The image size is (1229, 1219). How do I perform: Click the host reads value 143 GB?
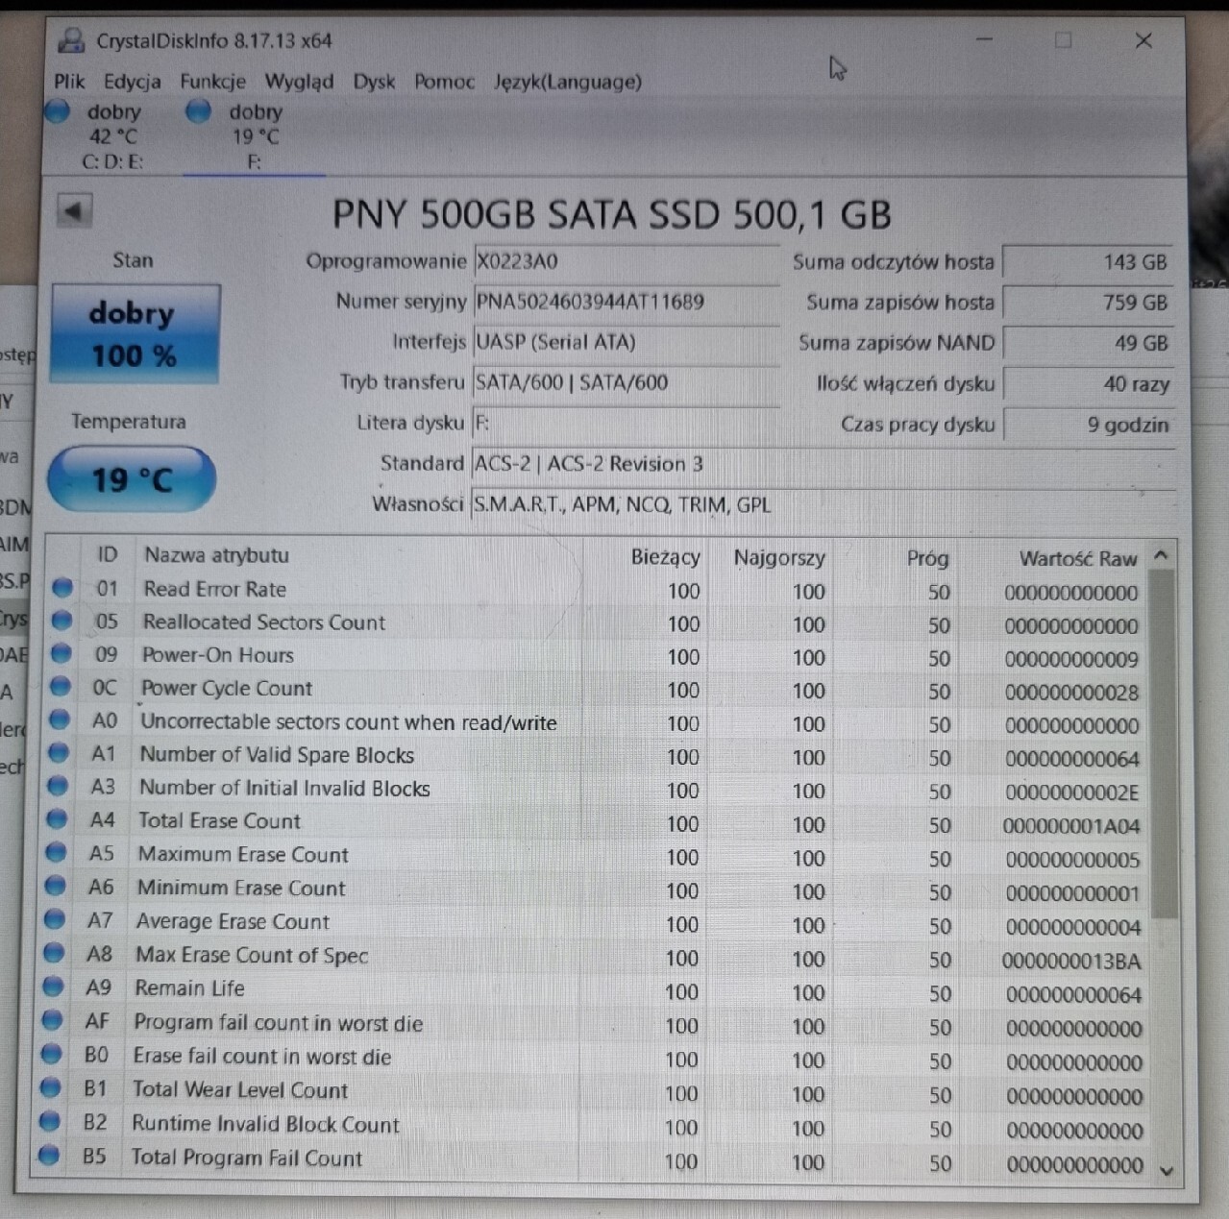(1088, 261)
